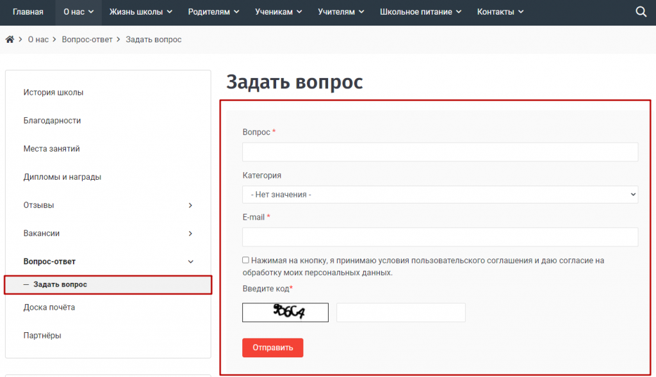
Task: Select Задать вопрос in the sidebar
Action: pos(60,284)
